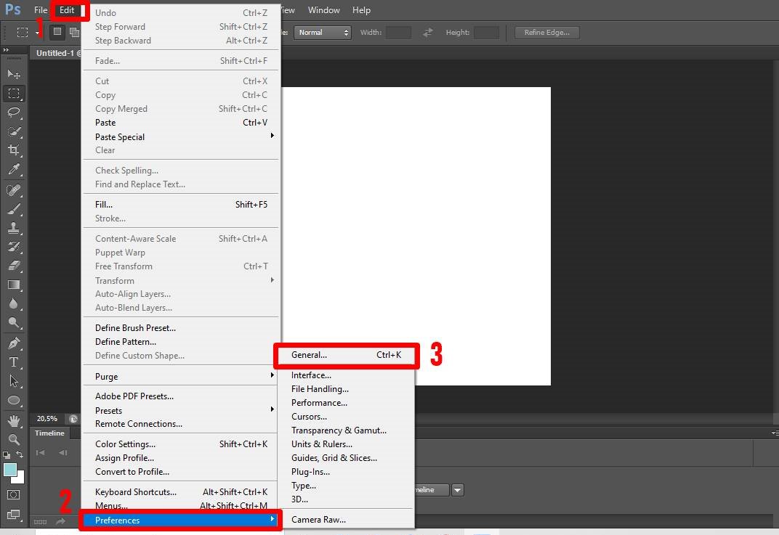Choose Keyboard Shortcuts... menu entry
This screenshot has width=779, height=535.
pyautogui.click(x=181, y=492)
